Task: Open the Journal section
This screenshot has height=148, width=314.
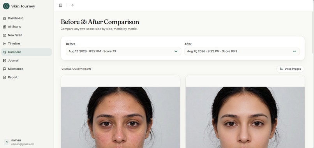Action: 26,60
